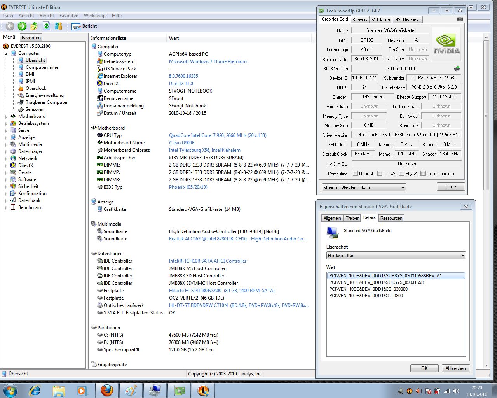The height and width of the screenshot is (398, 497).
Task: Select the Tragbarer Computer entry
Action: coord(46,102)
